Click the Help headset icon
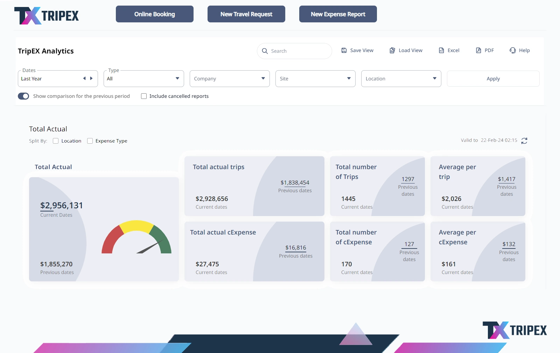Viewport: 560px width, 353px height. [513, 50]
